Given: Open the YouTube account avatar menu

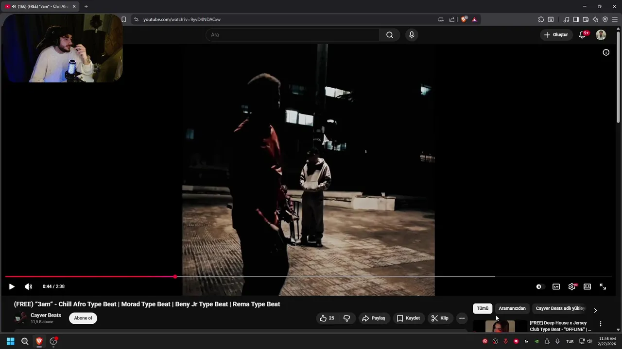Looking at the screenshot, I should [601, 35].
